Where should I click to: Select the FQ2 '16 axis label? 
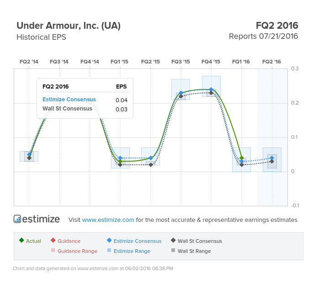pyautogui.click(x=272, y=62)
